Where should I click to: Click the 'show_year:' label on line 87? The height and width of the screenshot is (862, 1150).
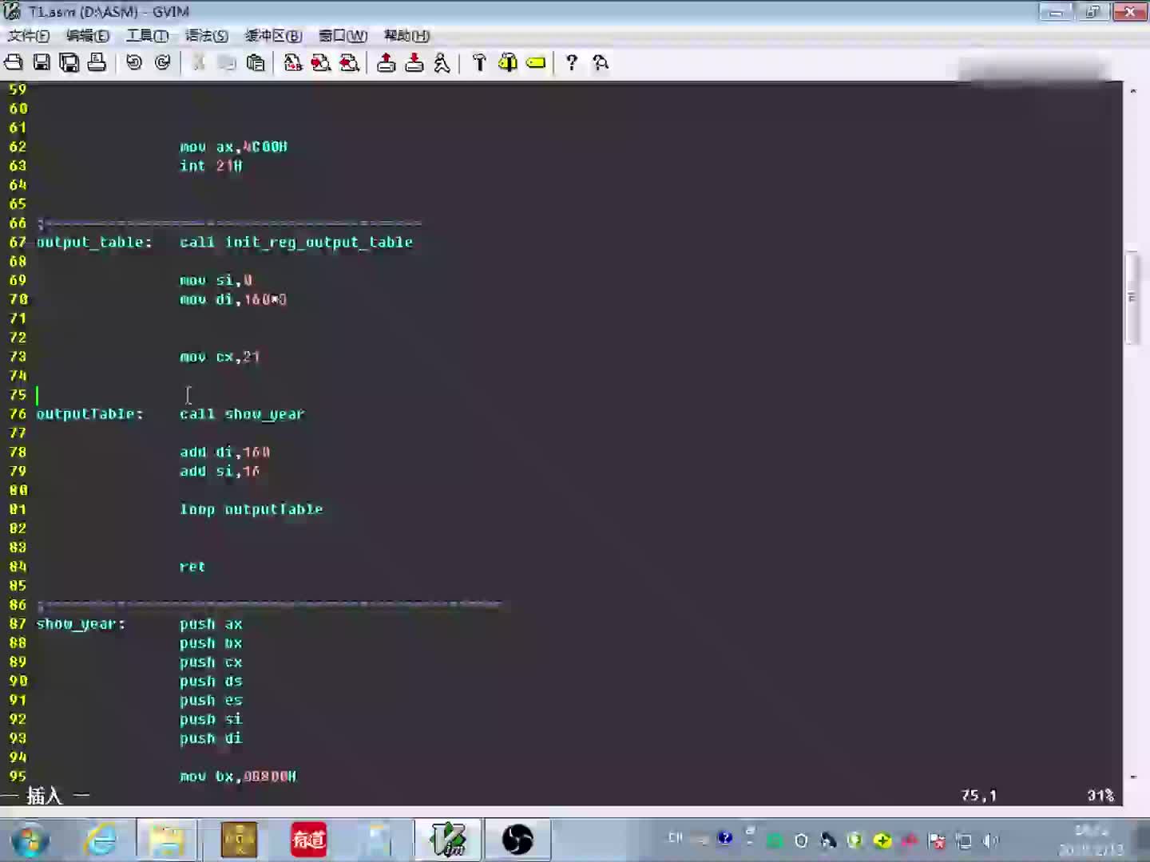81,624
